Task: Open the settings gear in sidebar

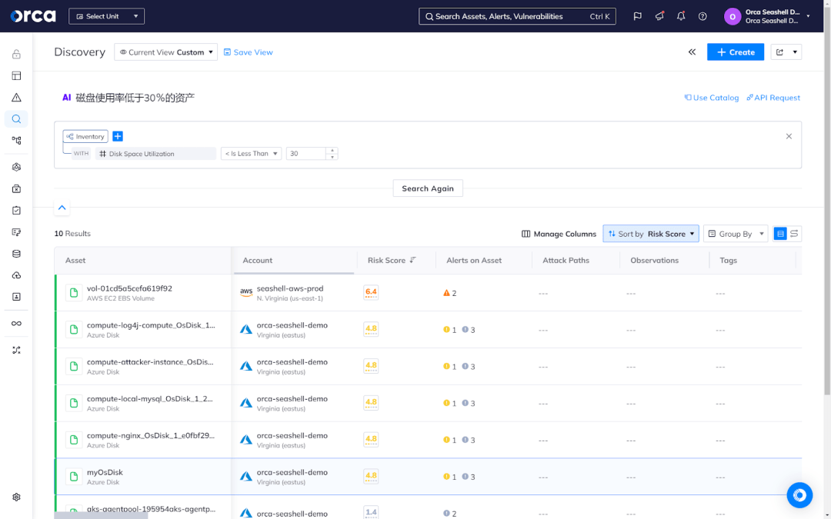Action: [16, 497]
